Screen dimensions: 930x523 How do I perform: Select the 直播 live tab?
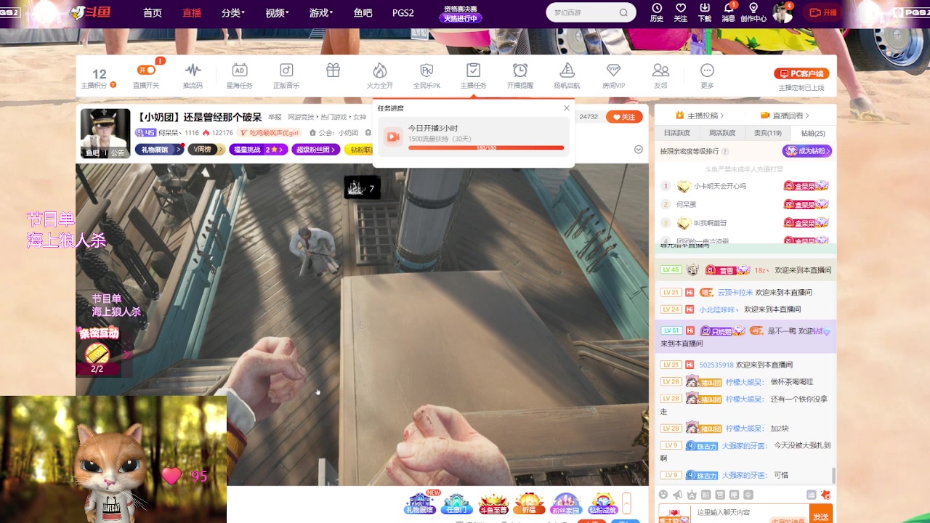(x=192, y=13)
